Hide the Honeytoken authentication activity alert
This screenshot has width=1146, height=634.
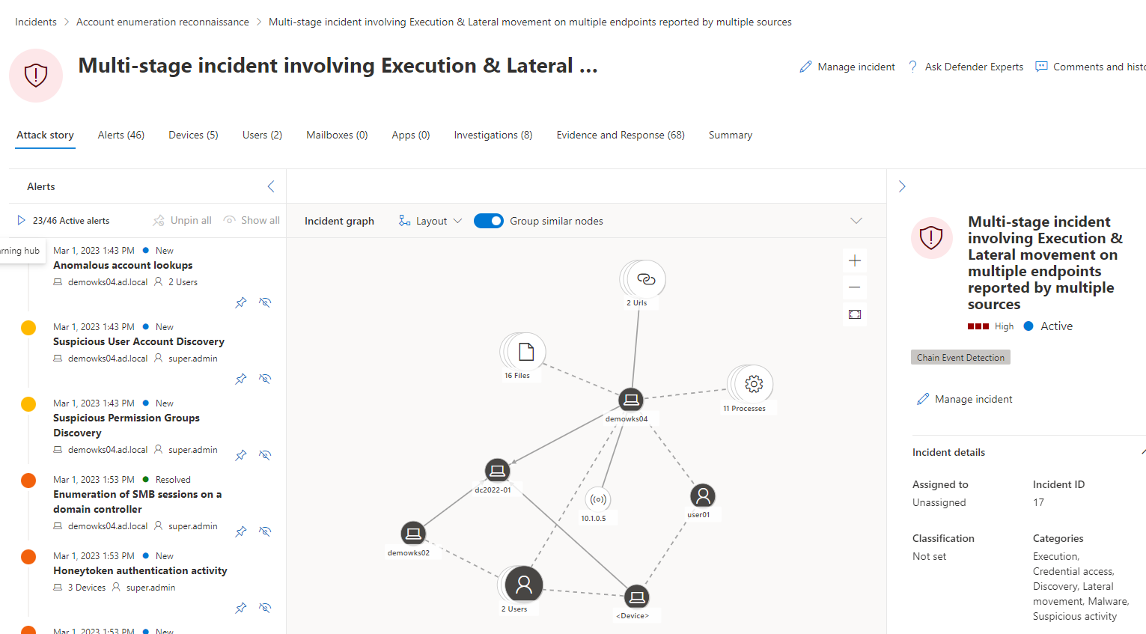click(x=265, y=608)
